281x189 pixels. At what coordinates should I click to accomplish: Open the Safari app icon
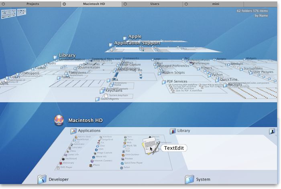point(121,167)
